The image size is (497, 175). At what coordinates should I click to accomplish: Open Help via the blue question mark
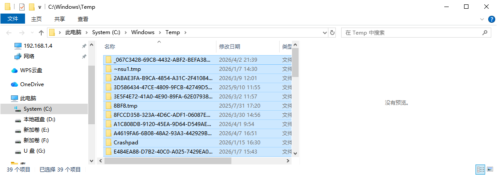click(492, 19)
